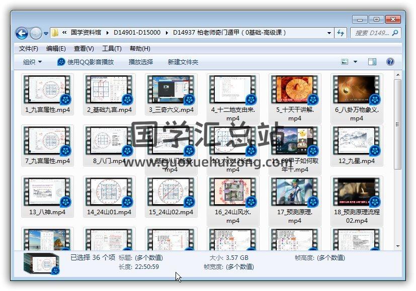Screen dimensions: 416x291
Task: Toggle the preview pane icon
Action: coord(372,62)
